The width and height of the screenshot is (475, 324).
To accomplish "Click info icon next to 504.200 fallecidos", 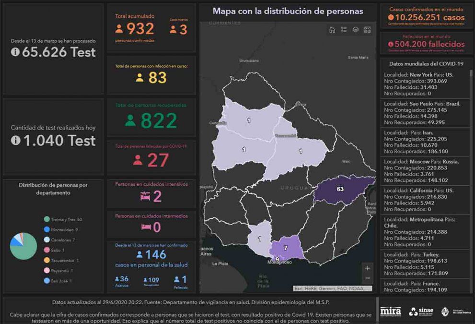I will click(392, 45).
